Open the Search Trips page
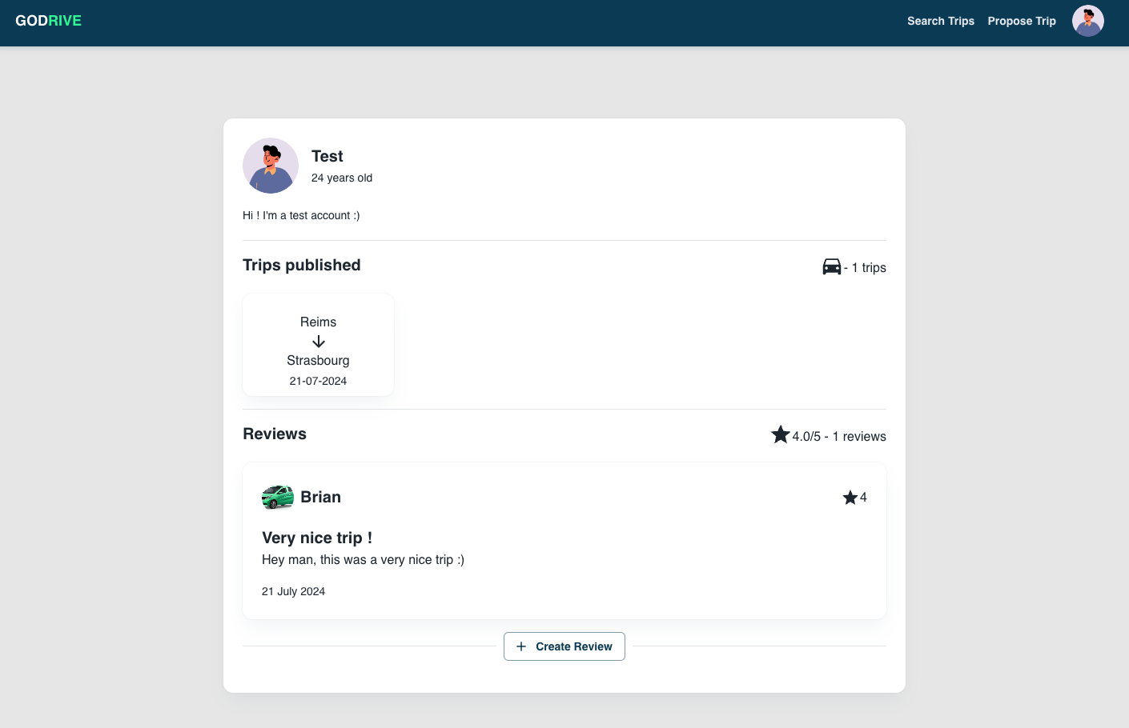 click(940, 21)
